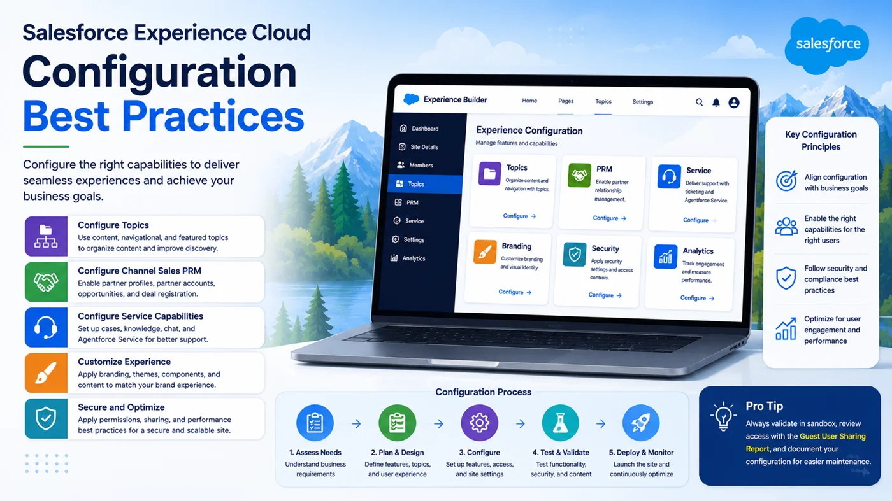Viewport: 892px width, 501px height.
Task: Click the Configure Channel Sales PRM handshake icon
Action: click(x=46, y=281)
